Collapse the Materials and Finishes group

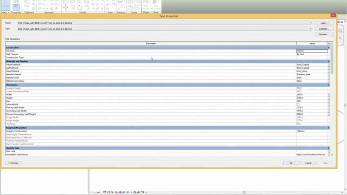click(329, 61)
